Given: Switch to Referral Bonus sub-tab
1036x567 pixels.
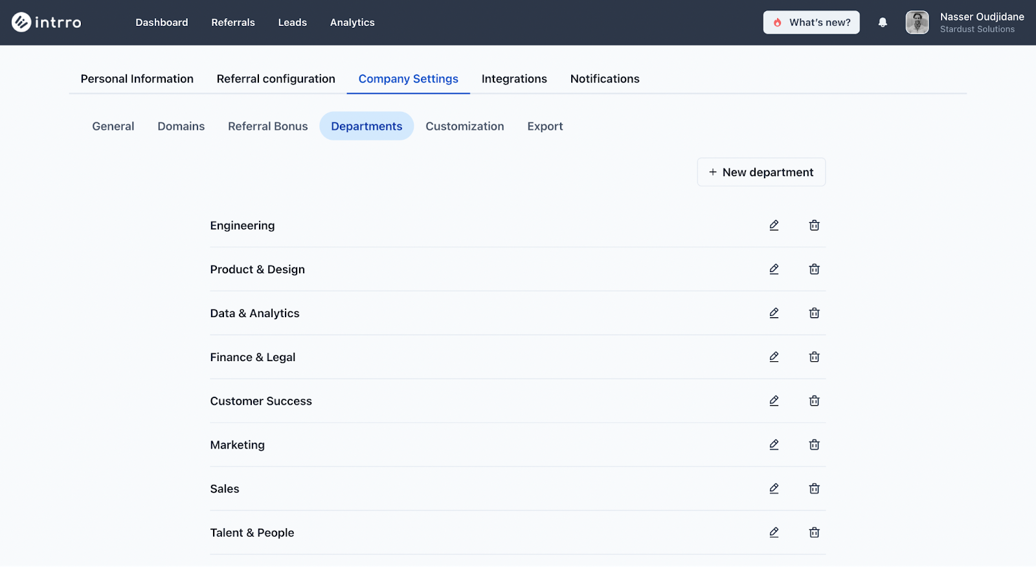Looking at the screenshot, I should pyautogui.click(x=267, y=126).
